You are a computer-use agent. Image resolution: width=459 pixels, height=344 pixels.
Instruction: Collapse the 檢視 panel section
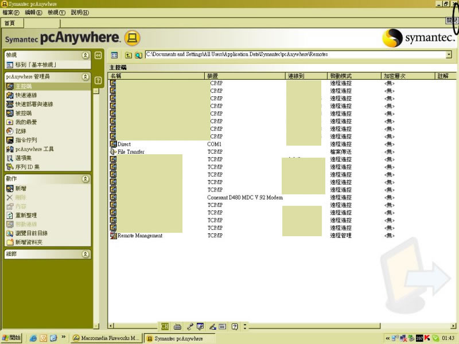[x=85, y=55]
